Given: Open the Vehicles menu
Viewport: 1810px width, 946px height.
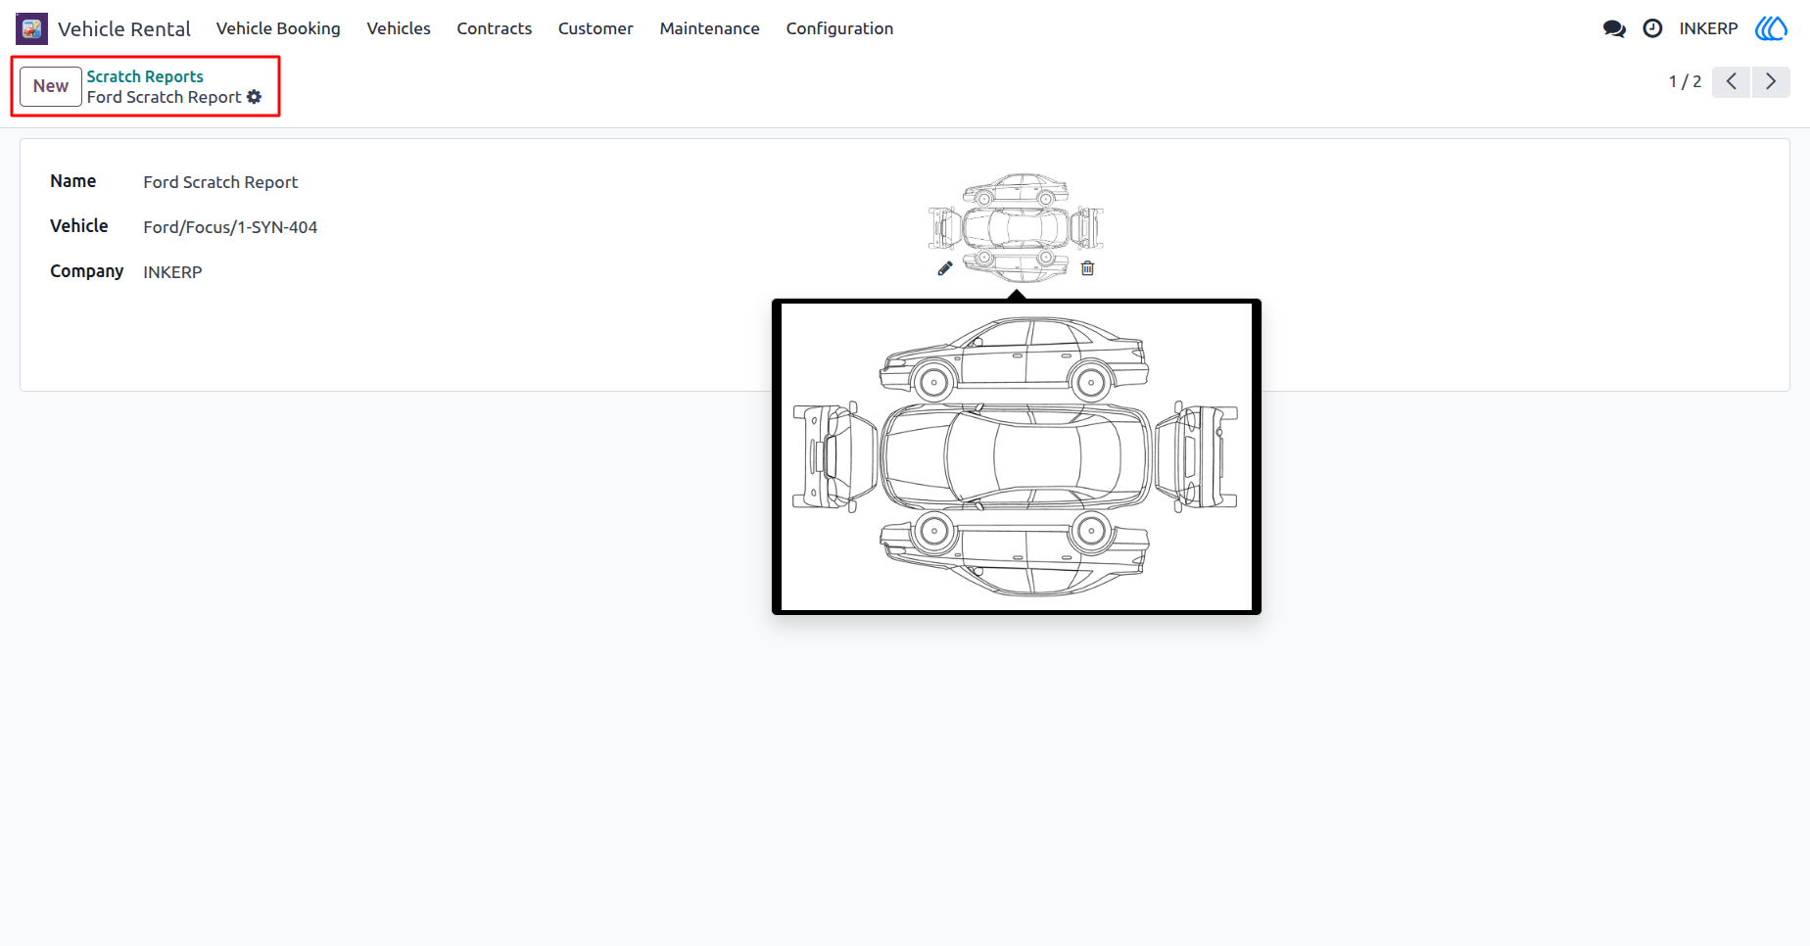Looking at the screenshot, I should (399, 28).
